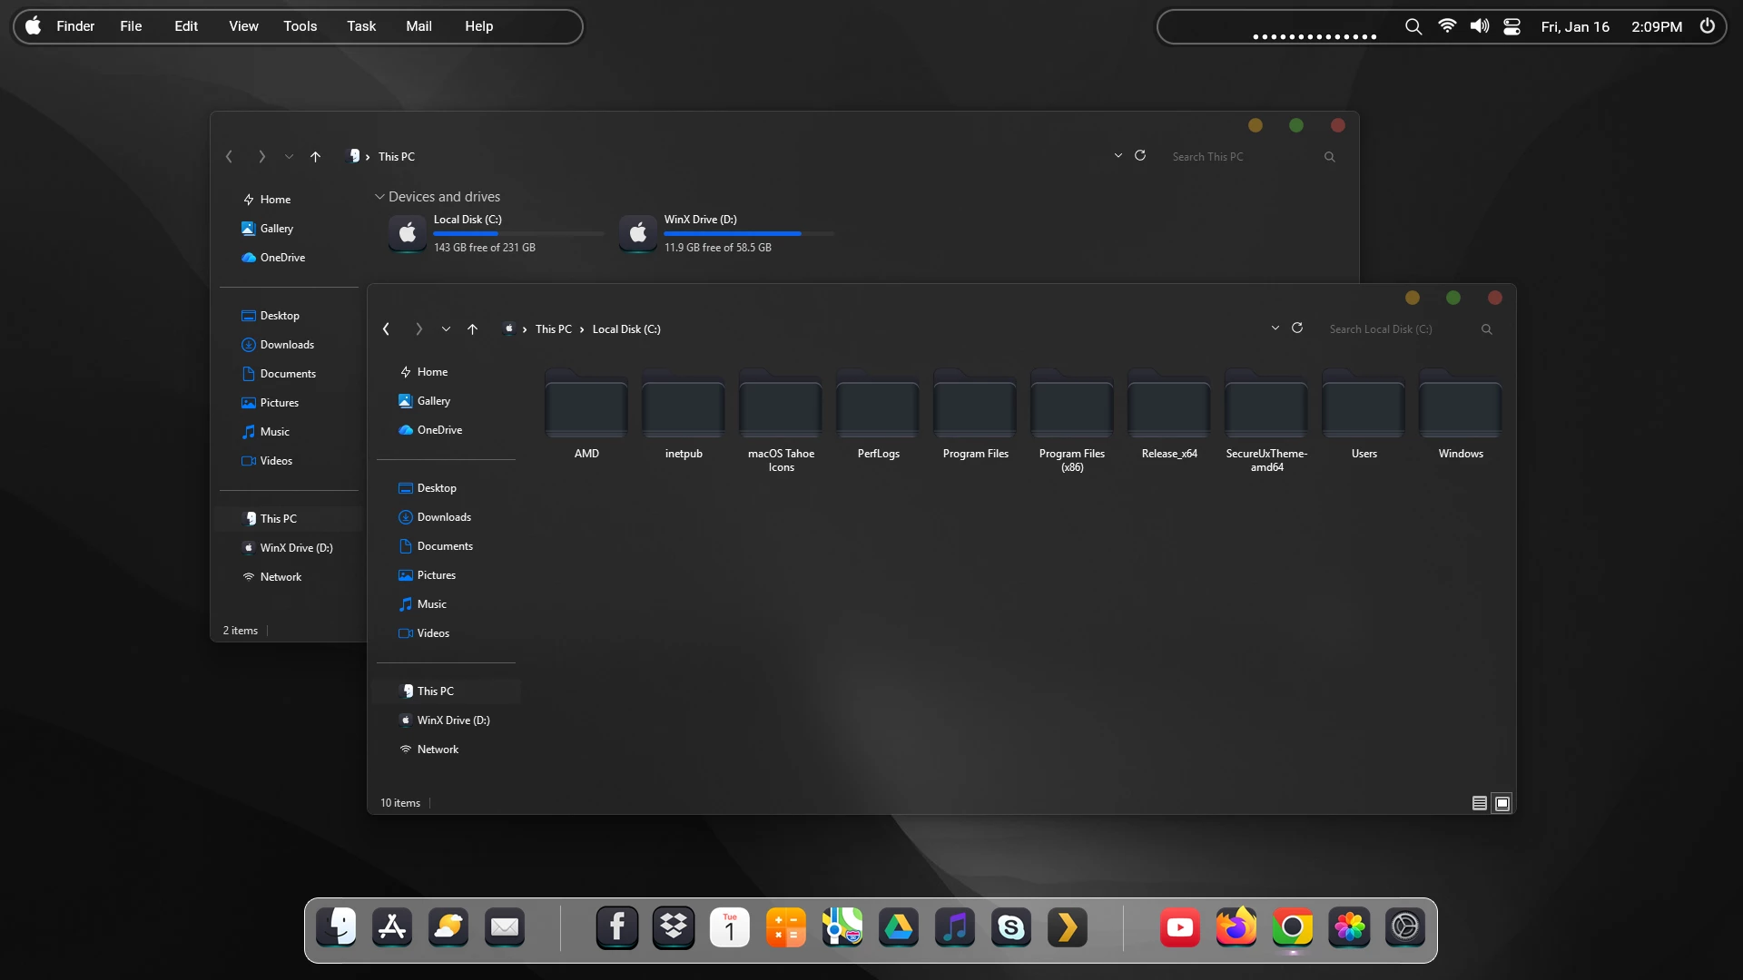Switch to large icons view in Local Disk window

click(1502, 803)
